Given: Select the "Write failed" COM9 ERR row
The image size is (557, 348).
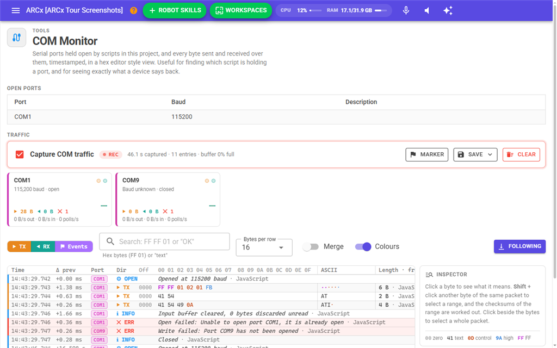Looking at the screenshot, I should coord(212,331).
